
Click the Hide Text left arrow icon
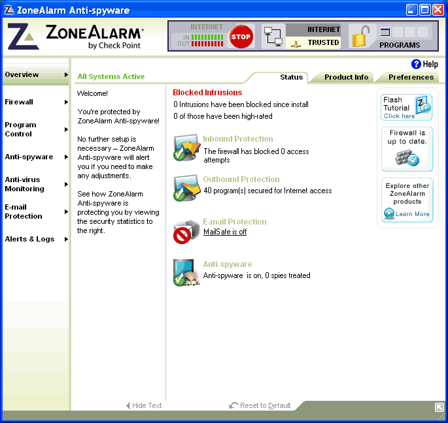point(128,405)
